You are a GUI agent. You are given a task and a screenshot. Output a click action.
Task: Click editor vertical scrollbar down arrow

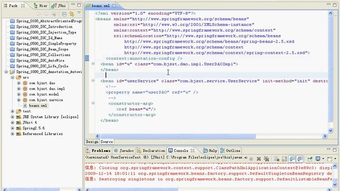[x=330, y=130]
